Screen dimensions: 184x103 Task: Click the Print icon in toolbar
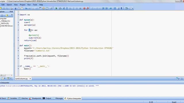[x=11, y=8]
